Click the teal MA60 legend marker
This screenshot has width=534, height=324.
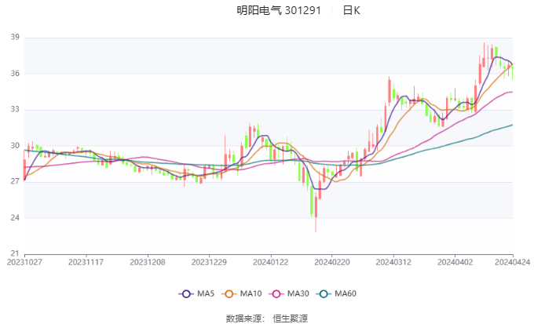click(x=324, y=293)
